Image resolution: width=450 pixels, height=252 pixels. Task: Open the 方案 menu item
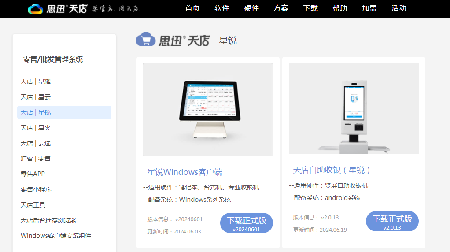pyautogui.click(x=280, y=8)
